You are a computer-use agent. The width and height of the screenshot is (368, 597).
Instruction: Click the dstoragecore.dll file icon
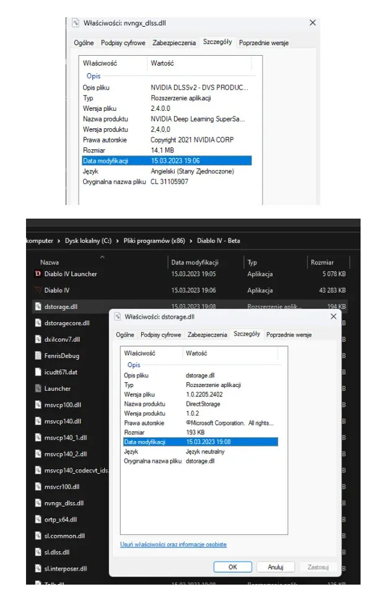point(38,323)
